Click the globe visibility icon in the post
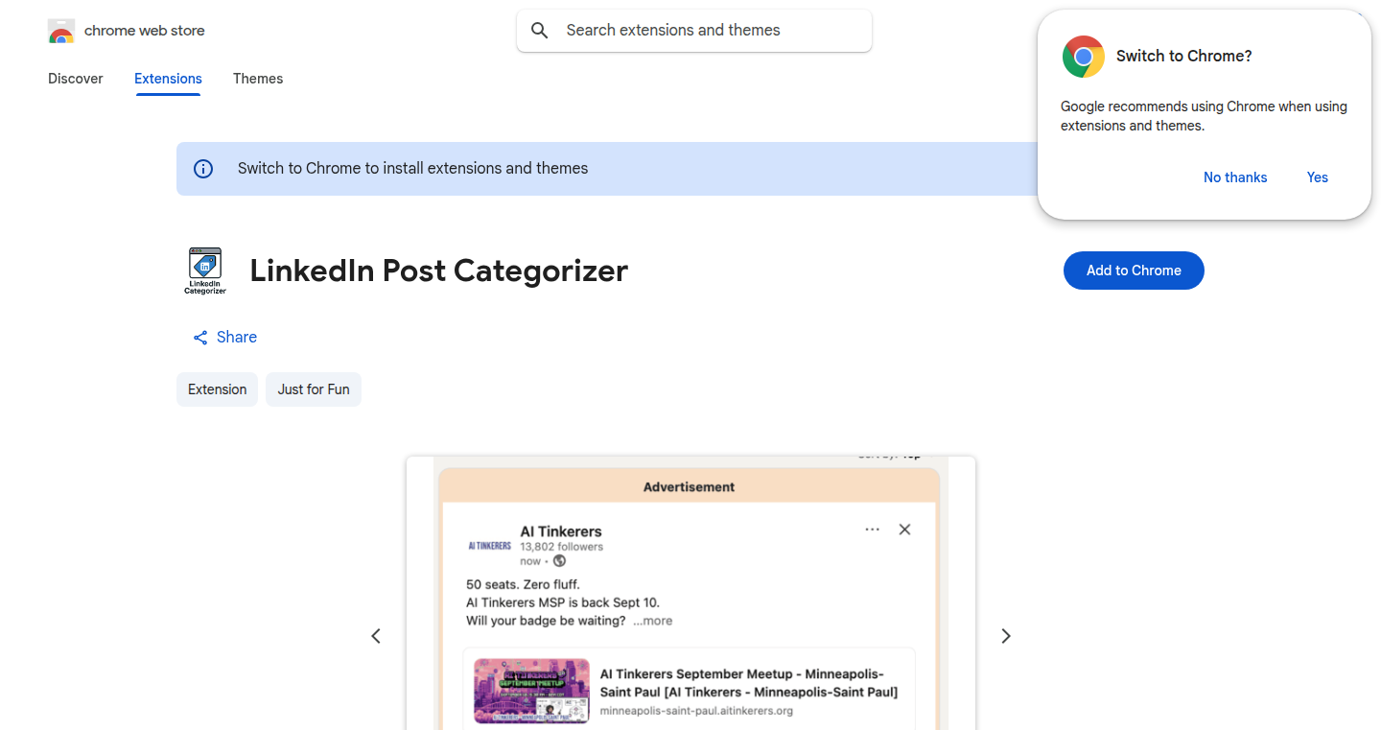 pos(559,561)
